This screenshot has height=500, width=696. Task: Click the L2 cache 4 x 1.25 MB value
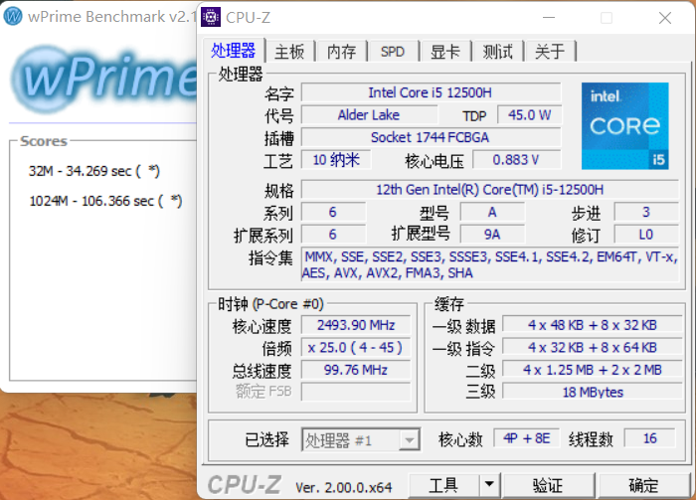[x=593, y=370]
